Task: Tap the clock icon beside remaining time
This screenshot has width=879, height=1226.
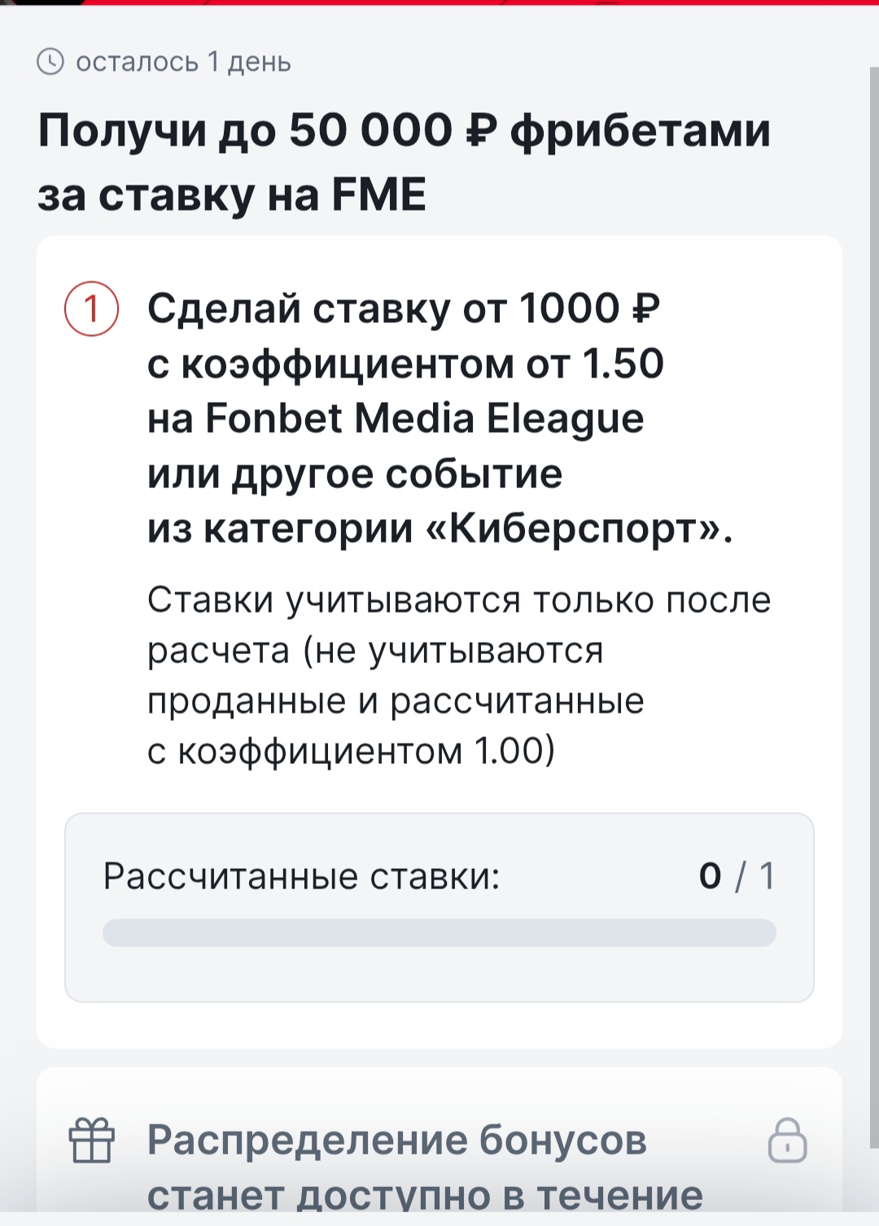Action: (x=50, y=61)
